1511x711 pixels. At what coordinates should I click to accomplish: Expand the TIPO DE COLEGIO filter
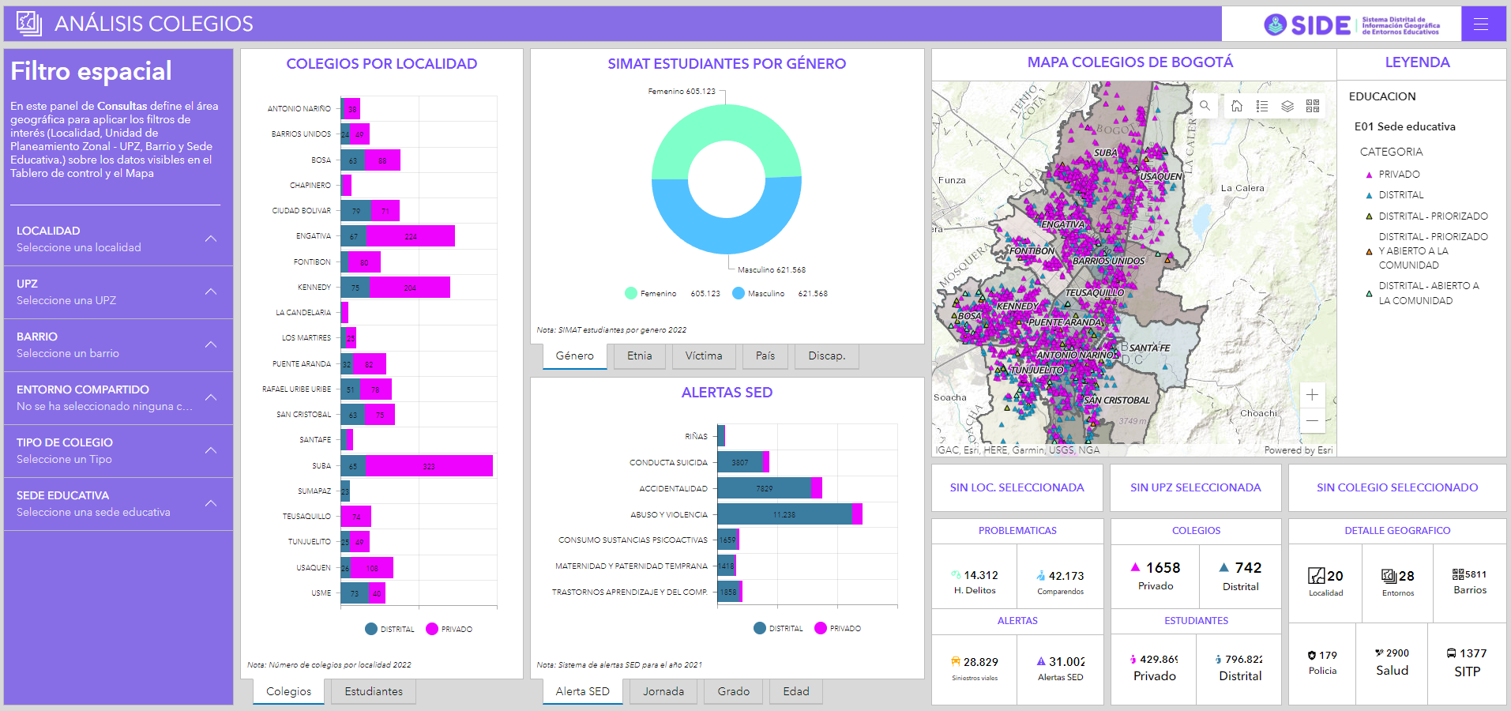coord(118,450)
